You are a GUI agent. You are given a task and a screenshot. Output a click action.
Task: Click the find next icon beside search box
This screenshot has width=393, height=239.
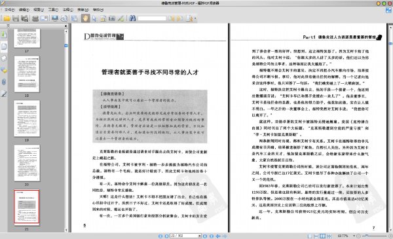click(180, 18)
